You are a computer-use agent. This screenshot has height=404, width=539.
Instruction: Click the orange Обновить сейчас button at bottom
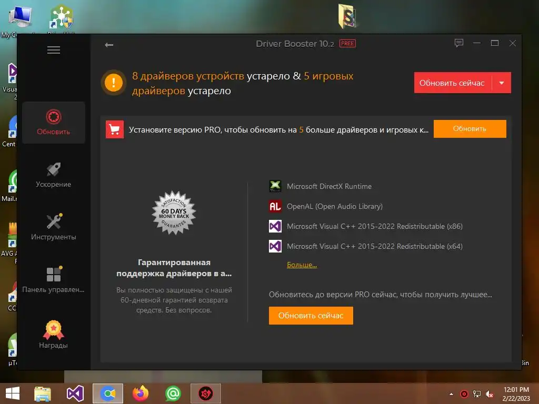[311, 316]
